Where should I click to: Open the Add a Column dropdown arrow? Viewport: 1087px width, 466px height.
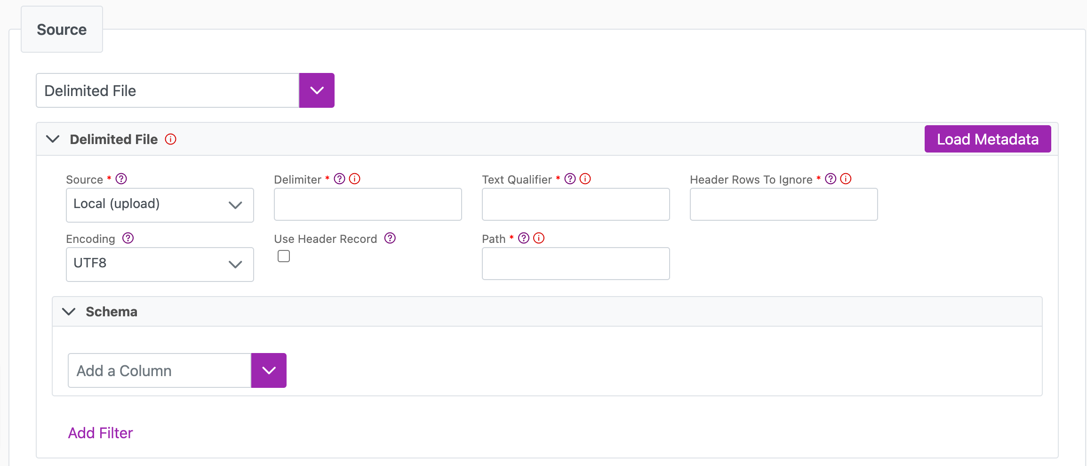pyautogui.click(x=269, y=370)
